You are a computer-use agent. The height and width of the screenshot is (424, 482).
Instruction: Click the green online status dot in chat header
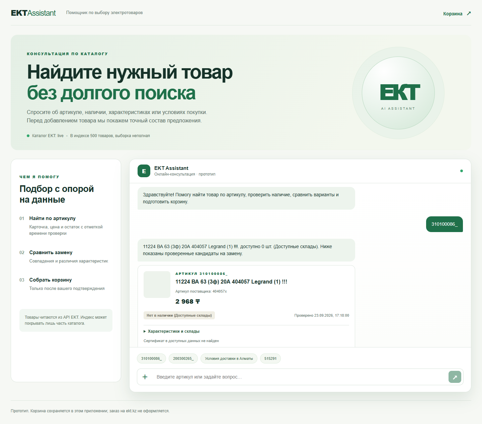coord(462,171)
